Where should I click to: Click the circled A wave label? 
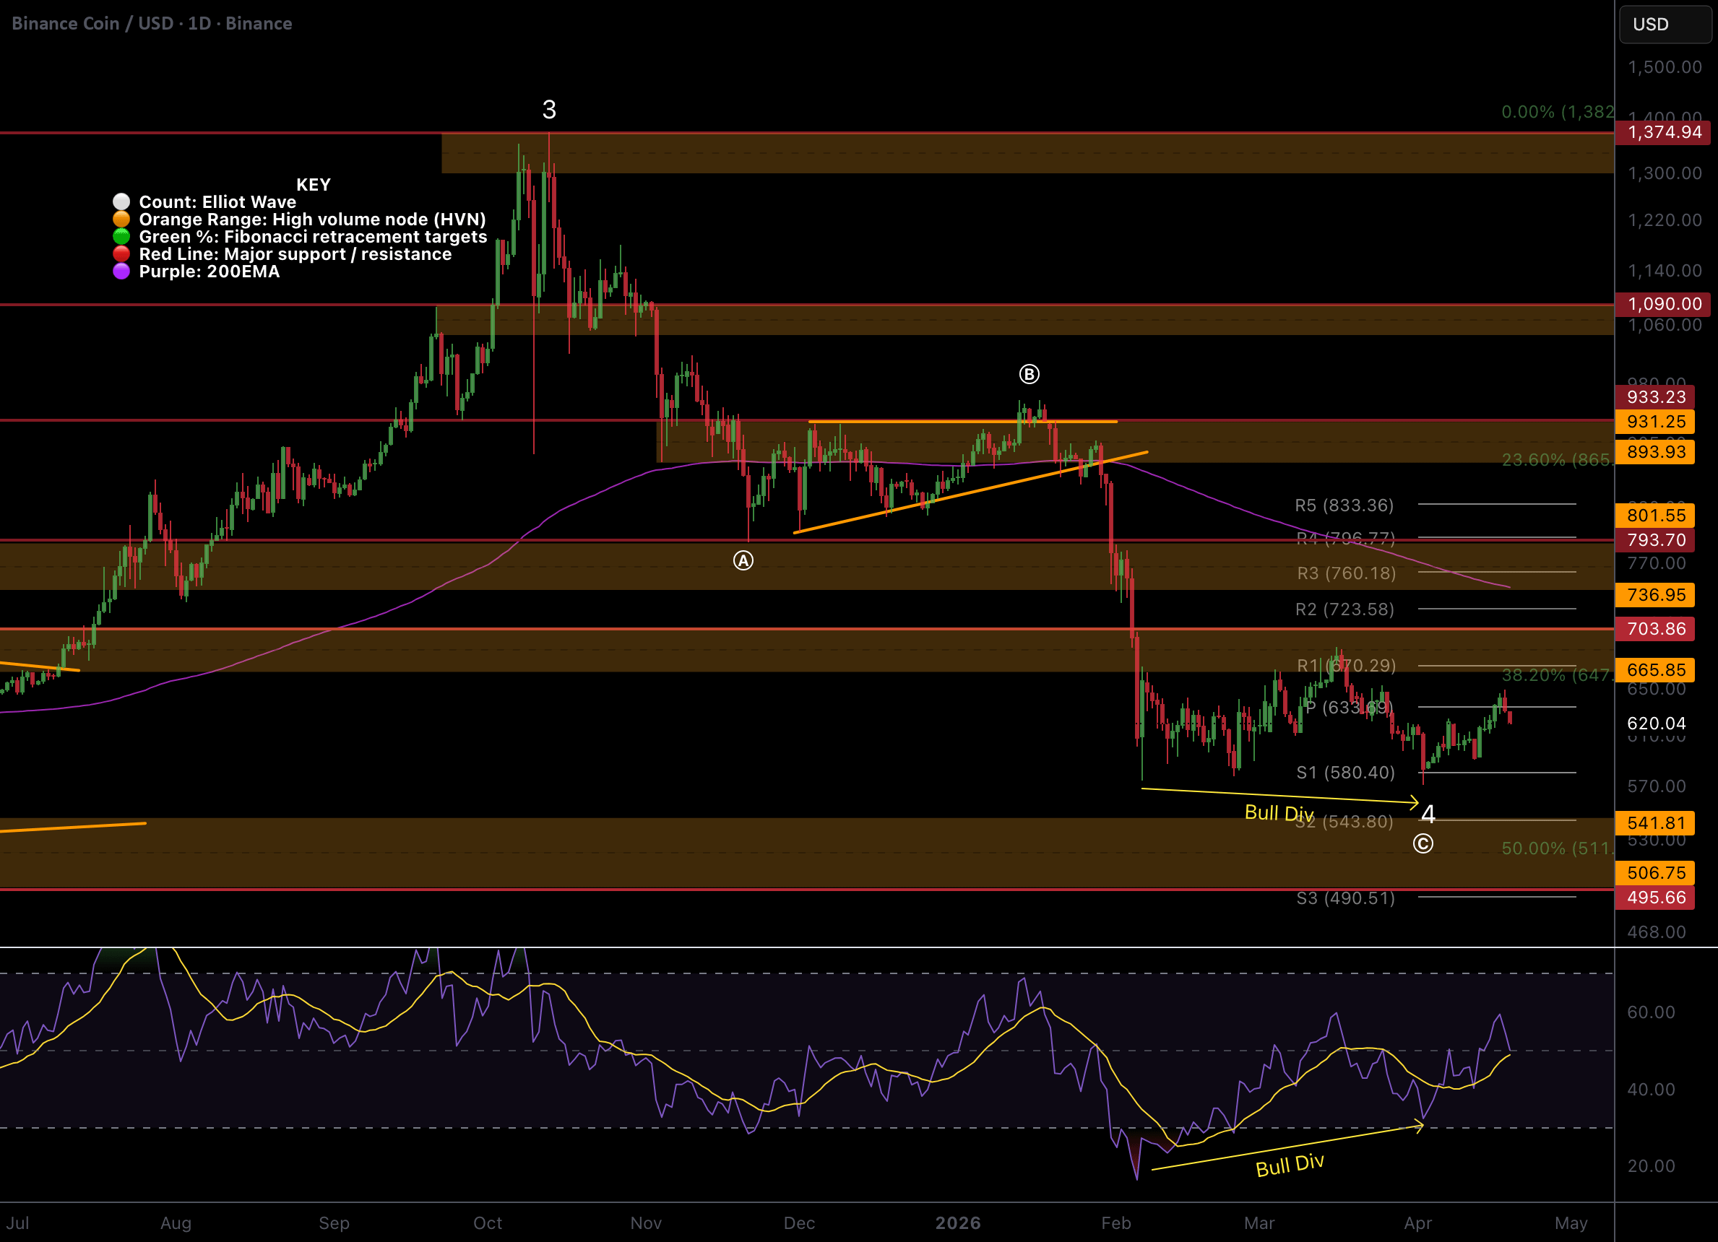pos(743,560)
